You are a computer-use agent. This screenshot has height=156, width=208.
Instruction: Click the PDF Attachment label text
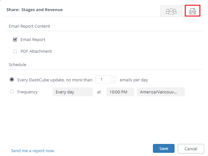36,51
